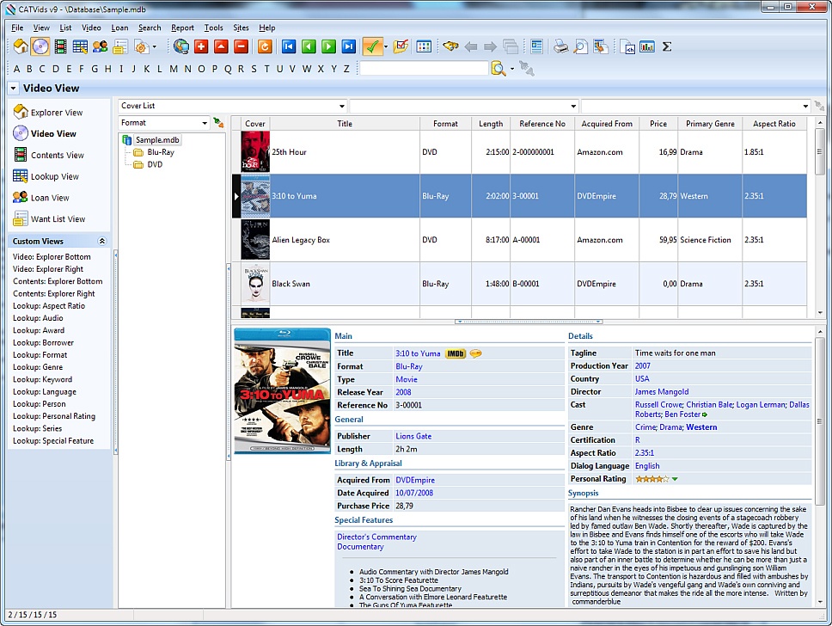Click the Sample.mdb root tree node

157,139
